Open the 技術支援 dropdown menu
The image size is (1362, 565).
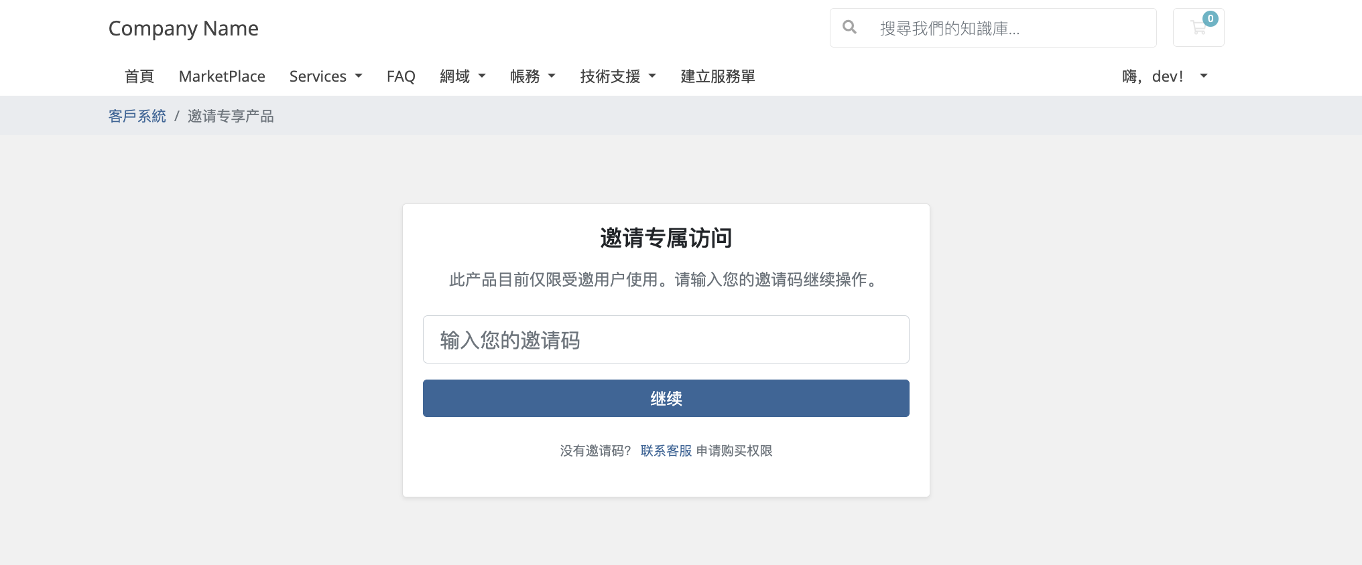tap(618, 76)
